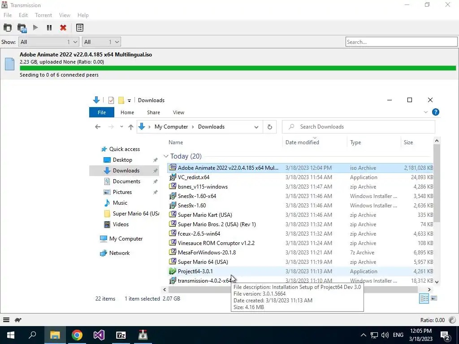Screen dimensions: 459x344
Task: Start torrent with the play button
Action: tap(35, 27)
